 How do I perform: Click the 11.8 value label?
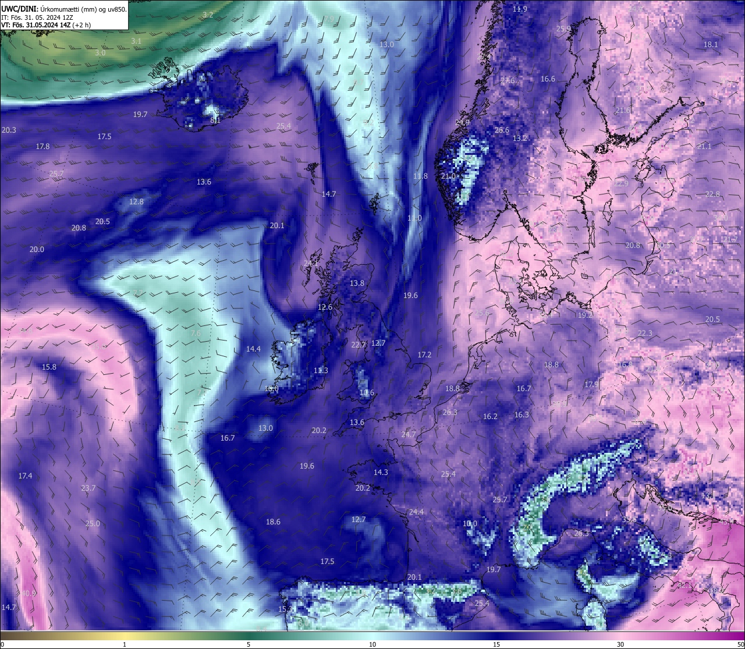(x=420, y=176)
